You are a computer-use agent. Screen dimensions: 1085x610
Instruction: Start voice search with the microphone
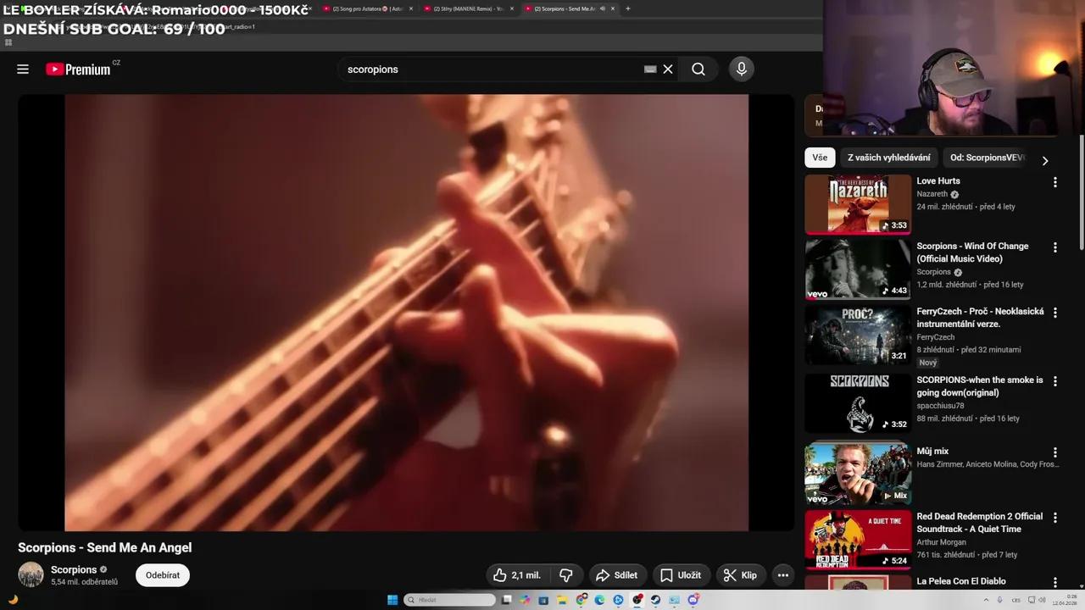742,69
